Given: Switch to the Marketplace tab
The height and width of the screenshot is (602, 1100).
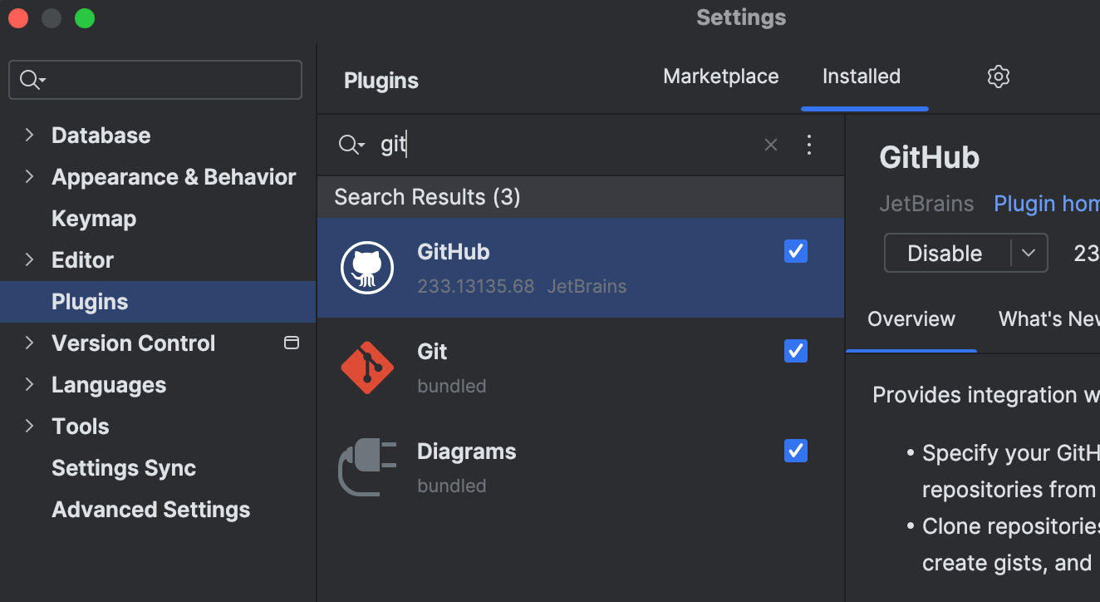Looking at the screenshot, I should pyautogui.click(x=720, y=76).
